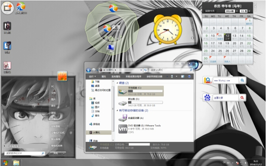Click the D: drive capacity bar
266x166 pixels.
coord(145,102)
